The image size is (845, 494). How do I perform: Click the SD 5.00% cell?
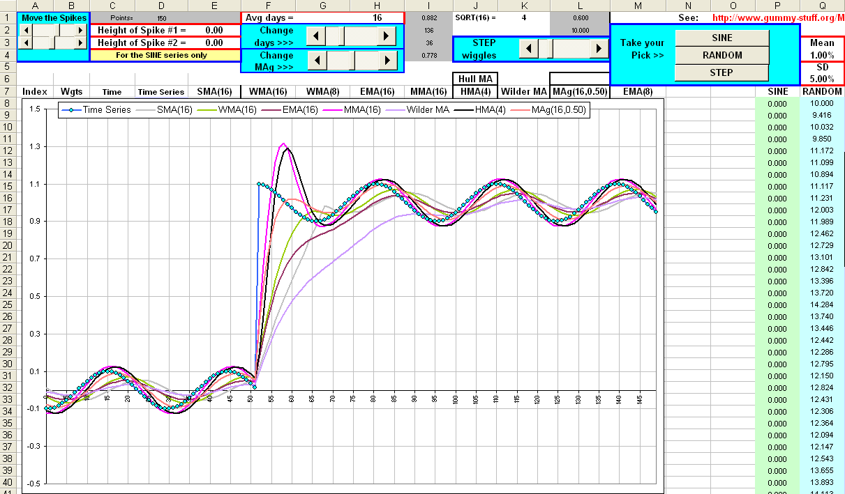click(x=822, y=79)
